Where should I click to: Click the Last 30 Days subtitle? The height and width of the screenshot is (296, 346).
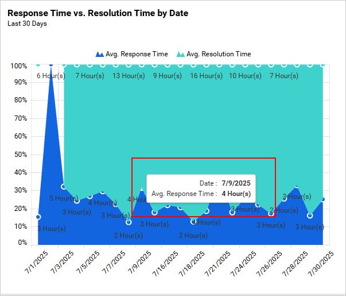tap(27, 24)
